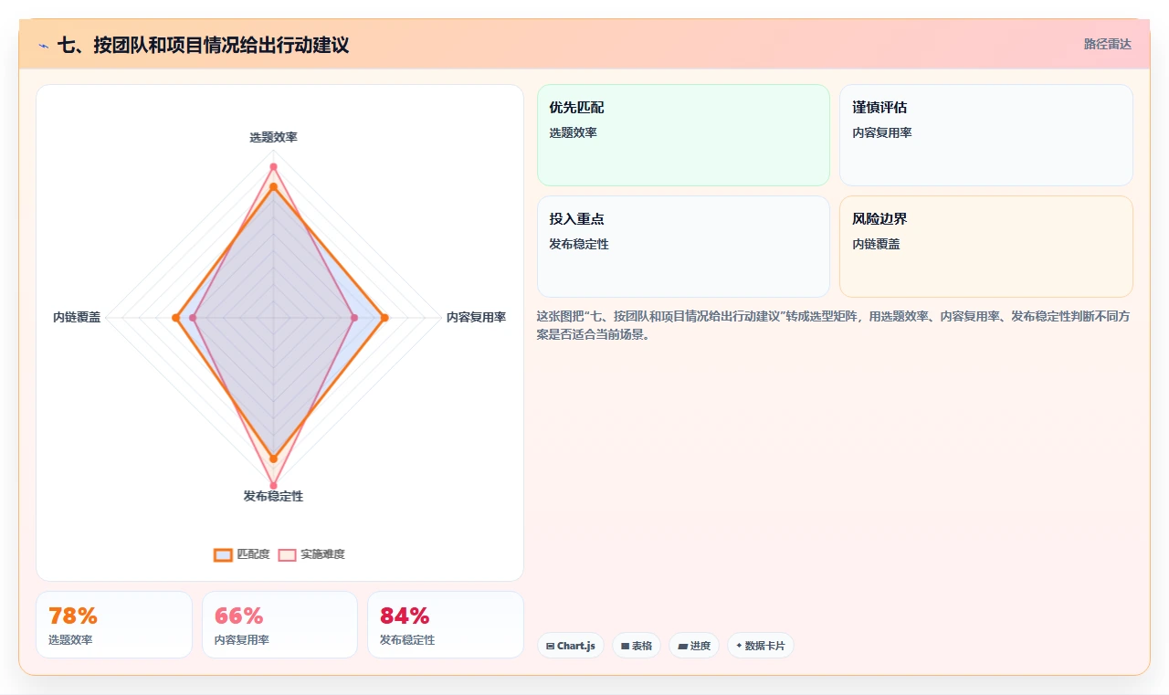Click the orange 匹配度 point on 选题效率 axis

[273, 187]
